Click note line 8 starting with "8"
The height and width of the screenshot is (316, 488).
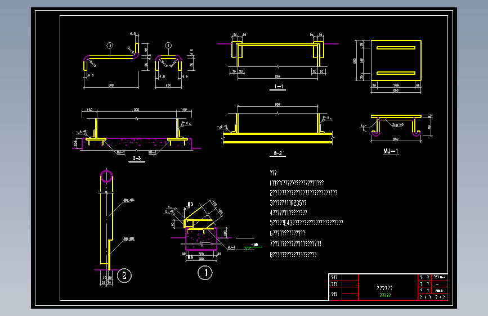293,254
